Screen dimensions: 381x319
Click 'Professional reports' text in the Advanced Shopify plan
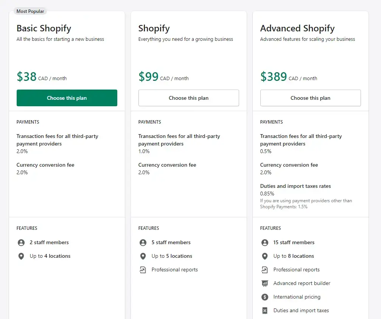pyautogui.click(x=297, y=269)
